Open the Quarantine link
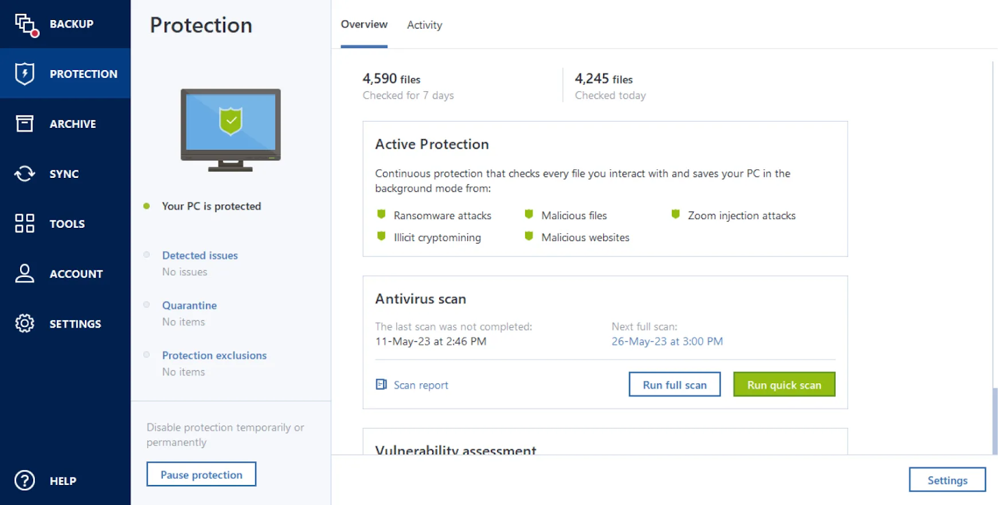The width and height of the screenshot is (998, 505). [190, 305]
